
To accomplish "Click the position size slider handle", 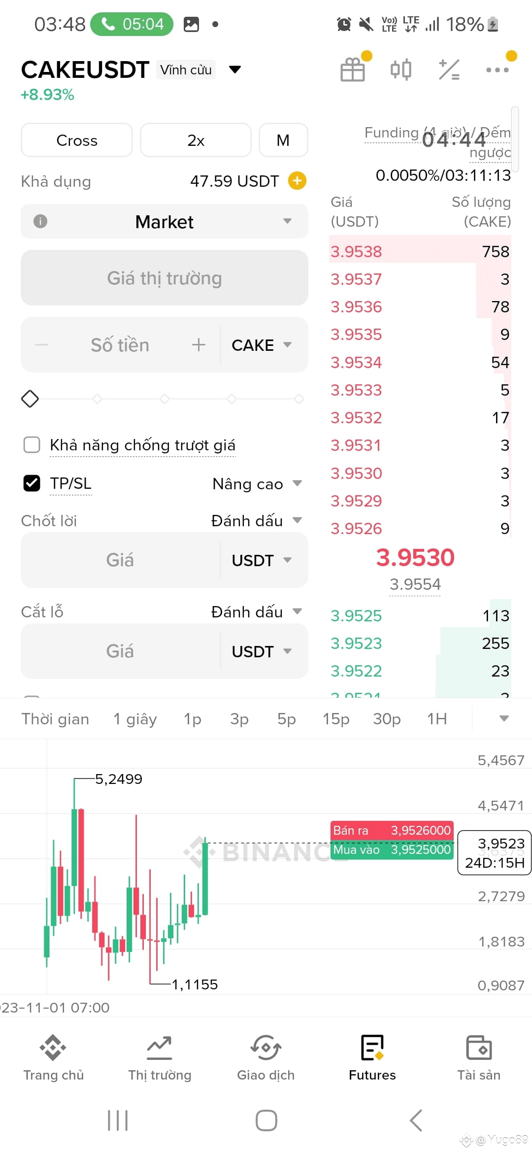I will click(x=30, y=399).
